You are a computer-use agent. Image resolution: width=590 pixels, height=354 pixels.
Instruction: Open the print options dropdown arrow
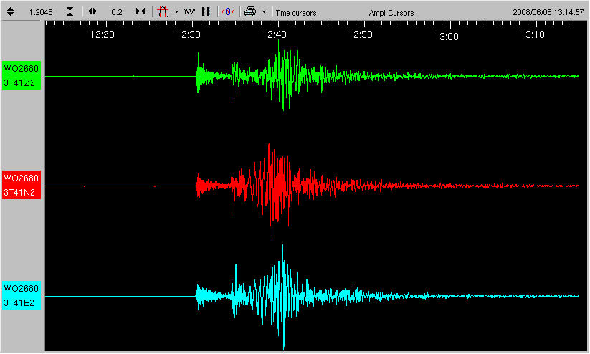(264, 12)
